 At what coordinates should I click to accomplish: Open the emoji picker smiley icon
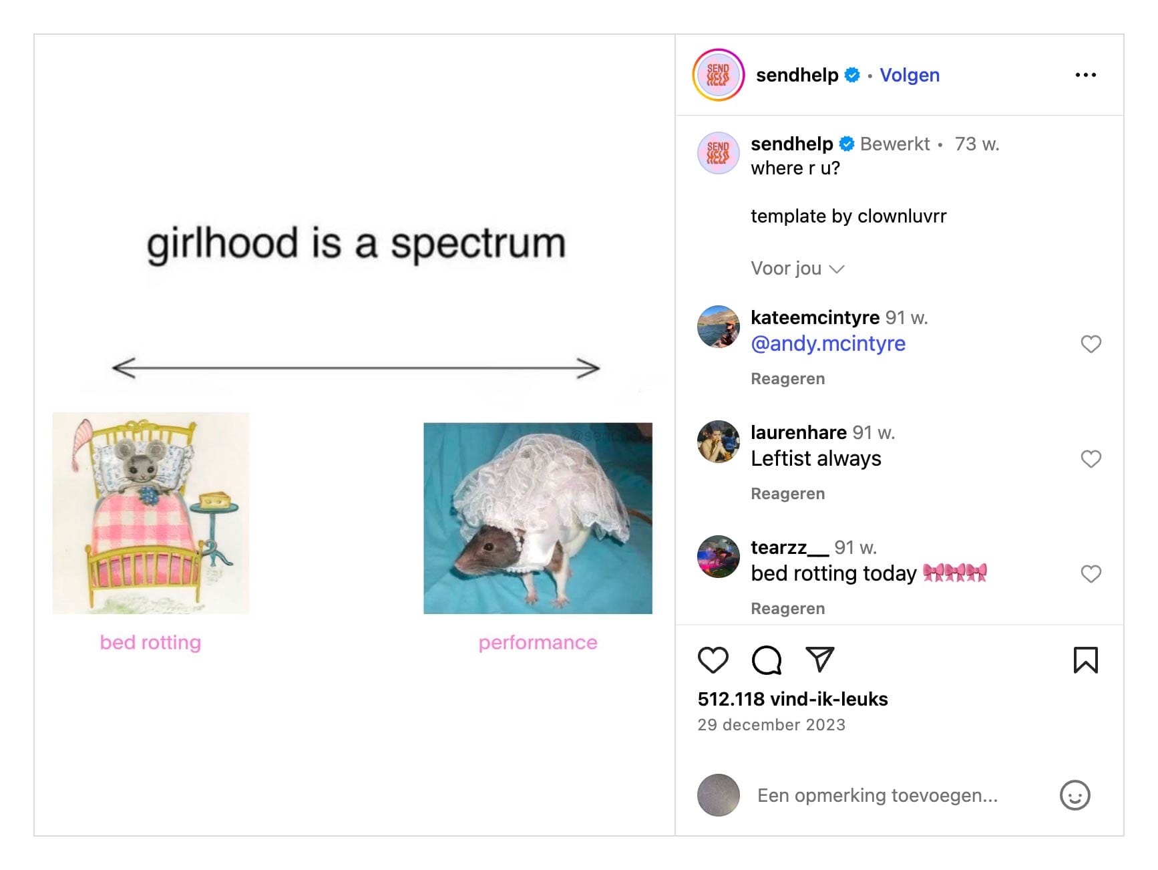point(1075,795)
